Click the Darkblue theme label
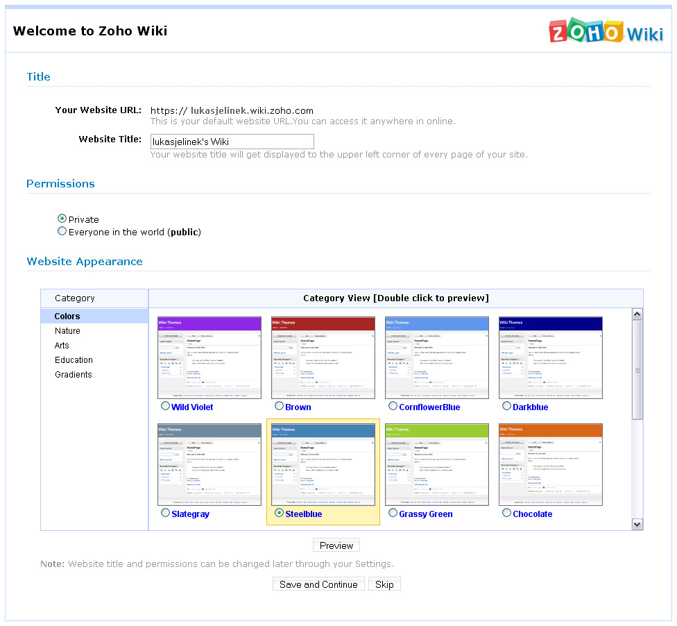 pyautogui.click(x=530, y=407)
